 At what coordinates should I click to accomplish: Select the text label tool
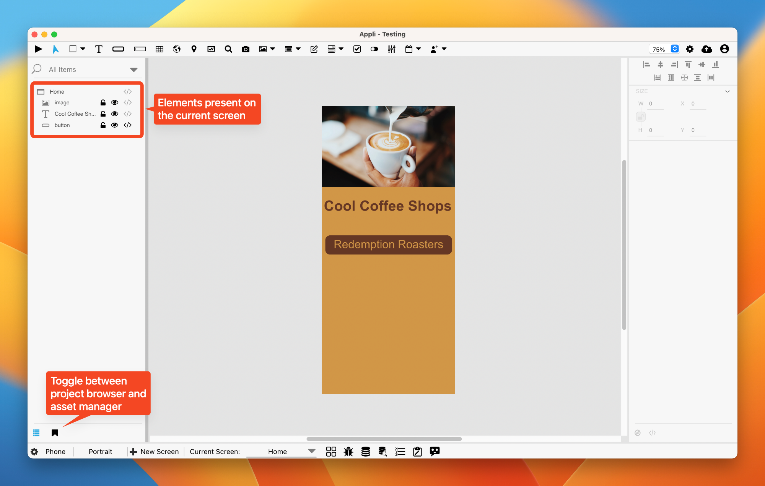click(x=99, y=49)
